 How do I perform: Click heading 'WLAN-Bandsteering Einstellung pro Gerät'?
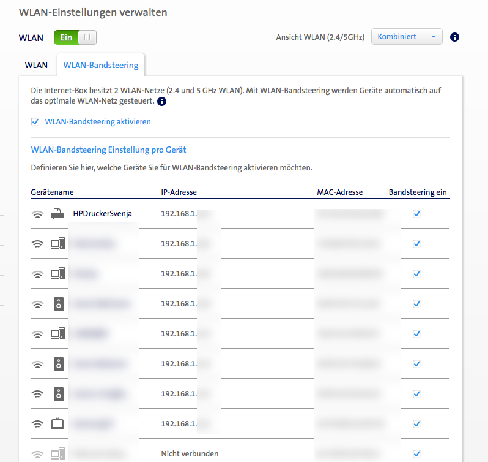click(108, 150)
